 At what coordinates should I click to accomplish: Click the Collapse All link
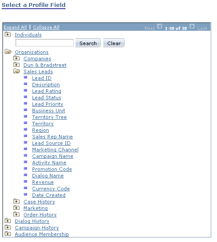click(46, 27)
